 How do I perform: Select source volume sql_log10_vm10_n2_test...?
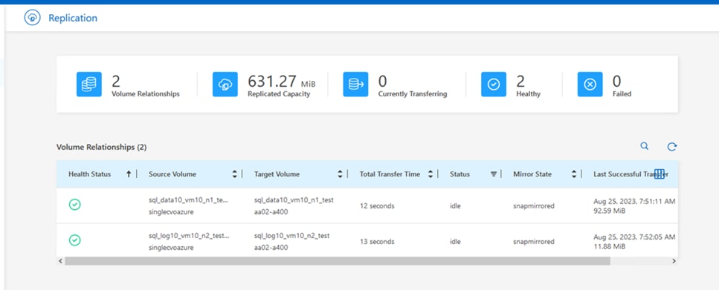(x=189, y=236)
